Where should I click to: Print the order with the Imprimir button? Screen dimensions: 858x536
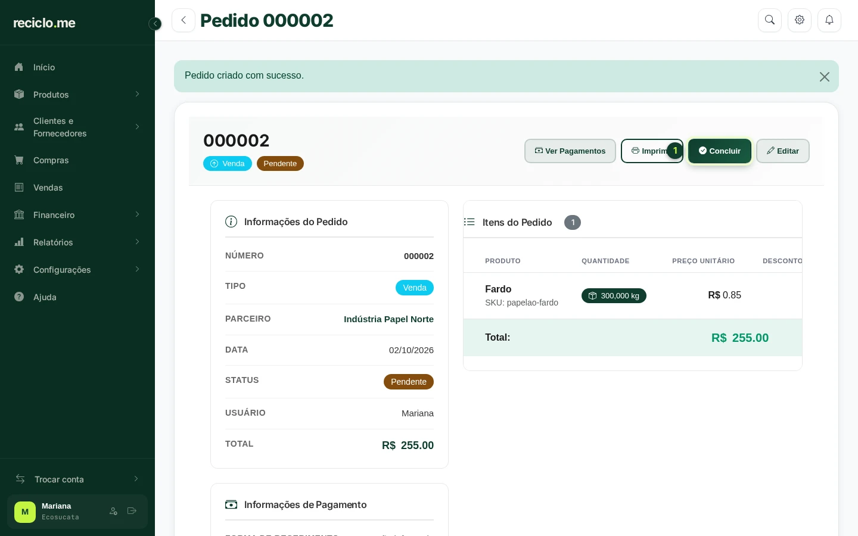[652, 151]
